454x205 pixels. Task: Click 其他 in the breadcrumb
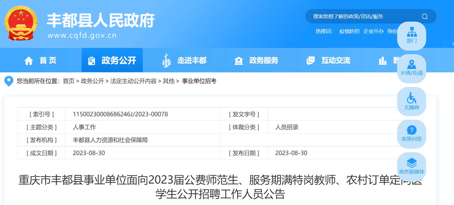[x=169, y=81]
